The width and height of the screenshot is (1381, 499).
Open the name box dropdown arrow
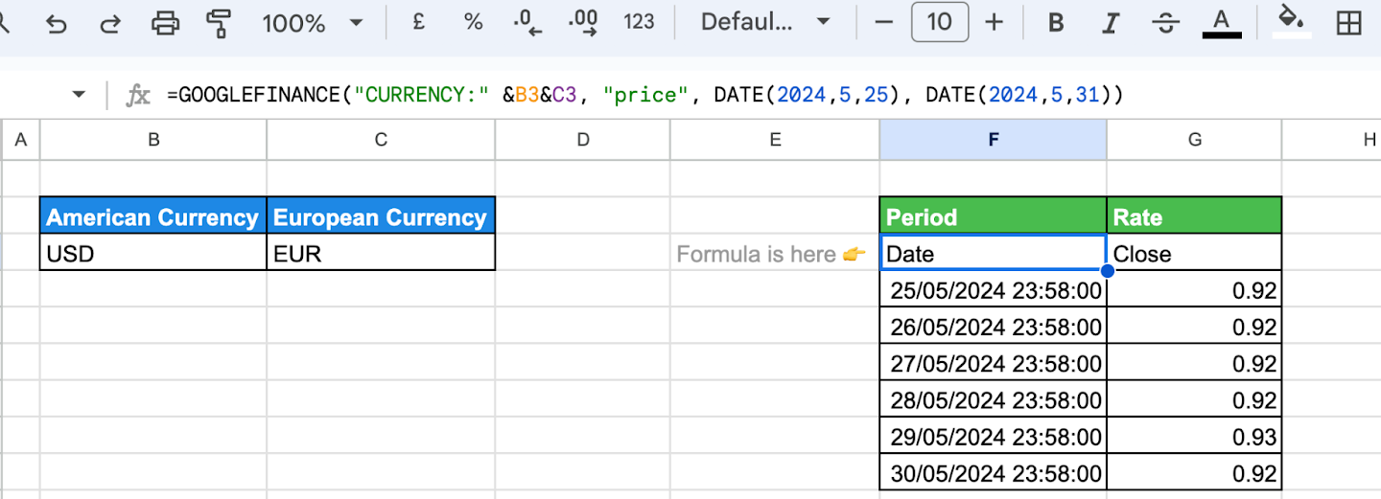(79, 95)
